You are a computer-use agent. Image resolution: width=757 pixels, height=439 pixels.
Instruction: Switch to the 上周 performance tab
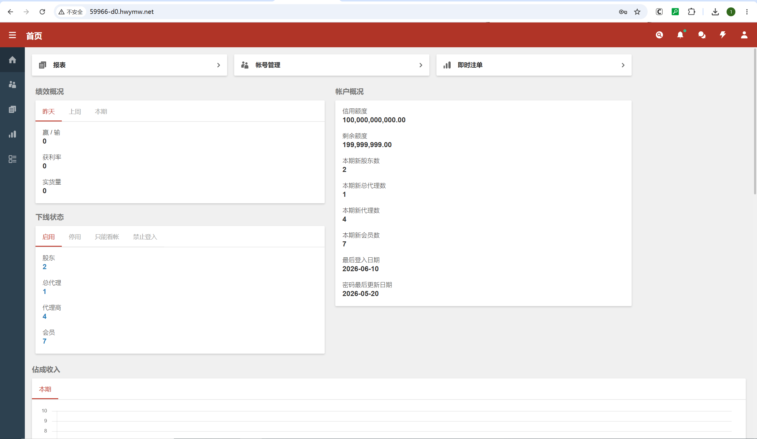[x=75, y=112]
